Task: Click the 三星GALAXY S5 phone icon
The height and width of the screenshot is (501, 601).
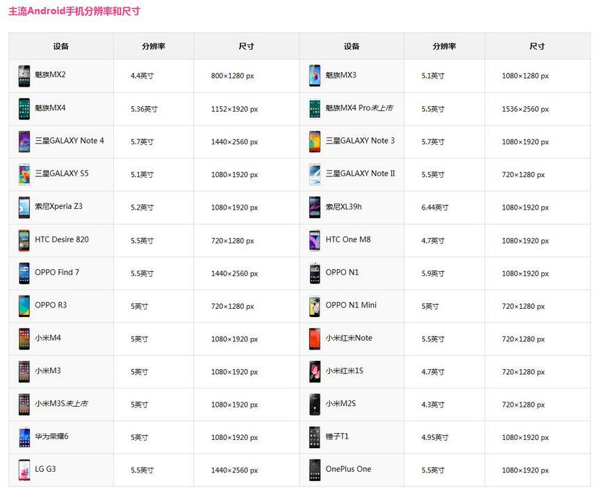Action: [24, 174]
